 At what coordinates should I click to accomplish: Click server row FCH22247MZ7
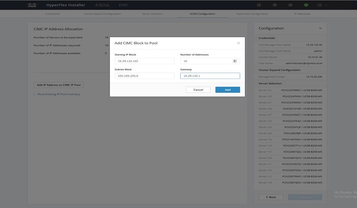[290, 115]
